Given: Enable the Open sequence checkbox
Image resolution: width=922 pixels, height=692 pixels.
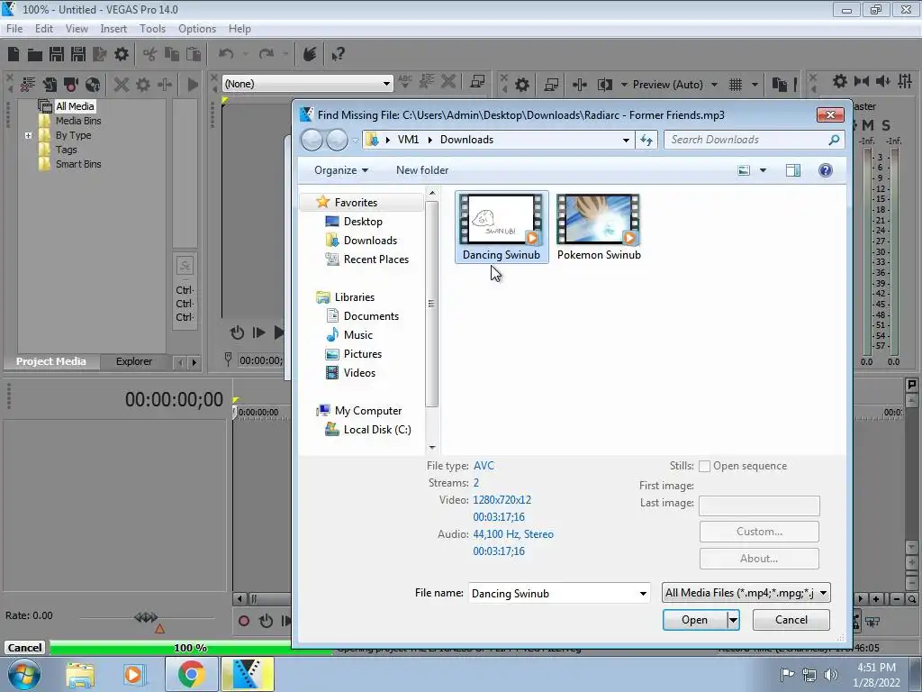Looking at the screenshot, I should pos(704,467).
